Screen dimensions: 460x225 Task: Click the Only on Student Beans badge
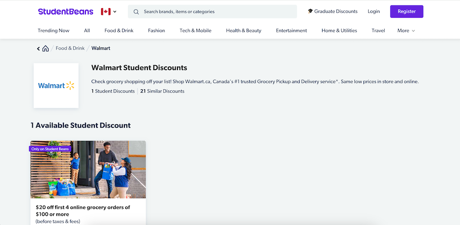tap(50, 149)
